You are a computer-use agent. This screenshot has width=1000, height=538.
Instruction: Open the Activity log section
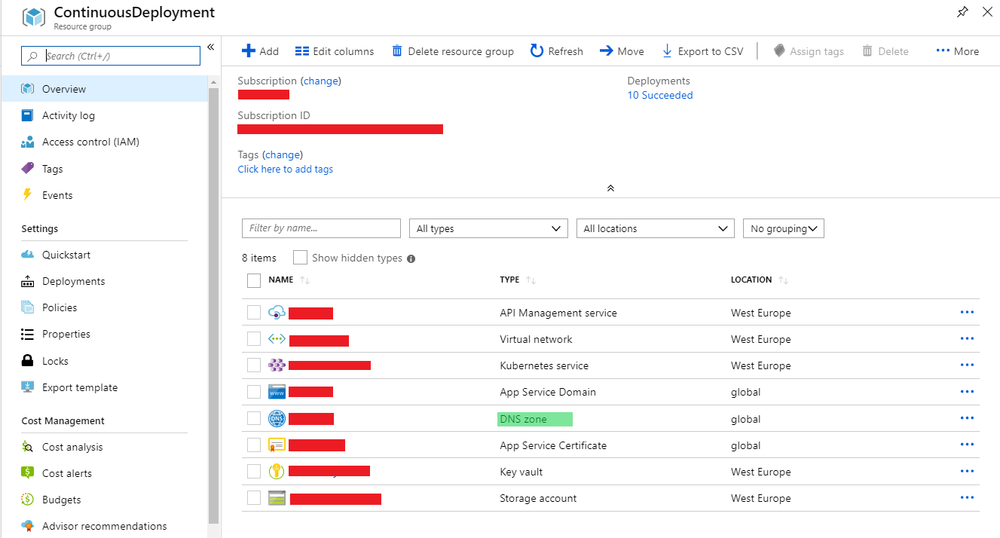68,115
